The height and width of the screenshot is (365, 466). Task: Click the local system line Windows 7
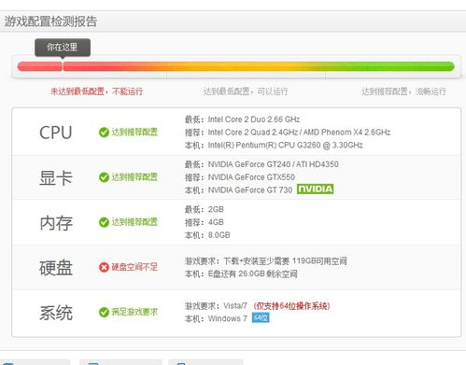coord(216,318)
